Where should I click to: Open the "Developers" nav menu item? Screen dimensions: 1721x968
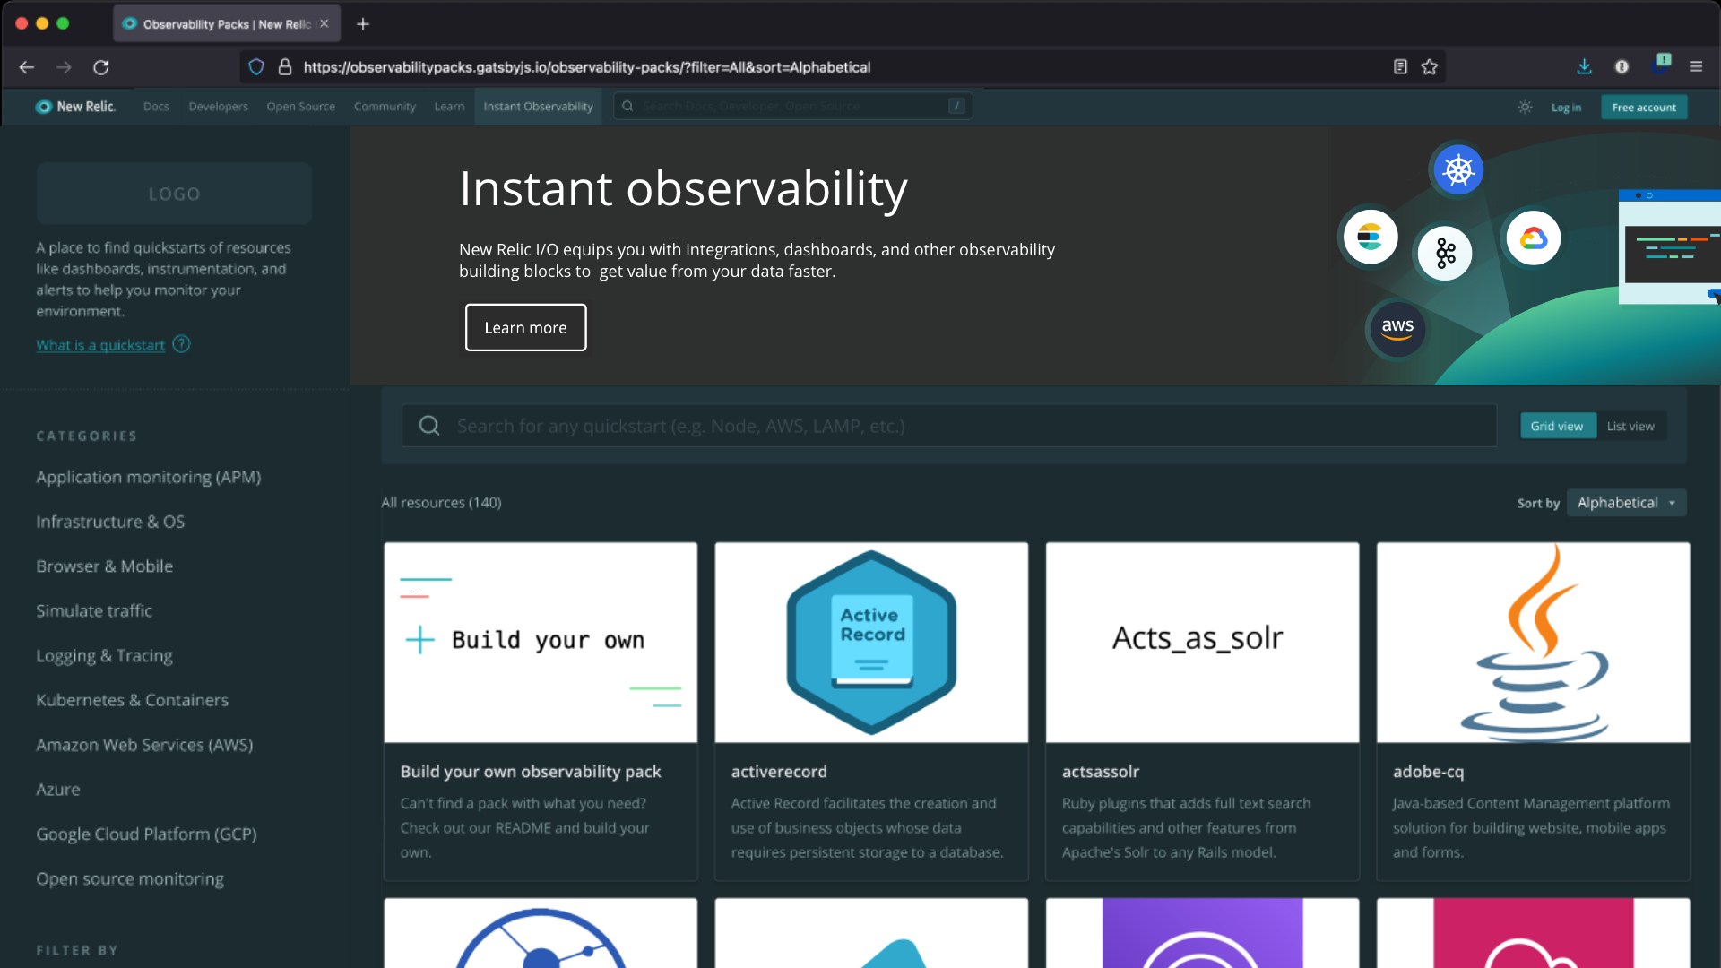(218, 106)
